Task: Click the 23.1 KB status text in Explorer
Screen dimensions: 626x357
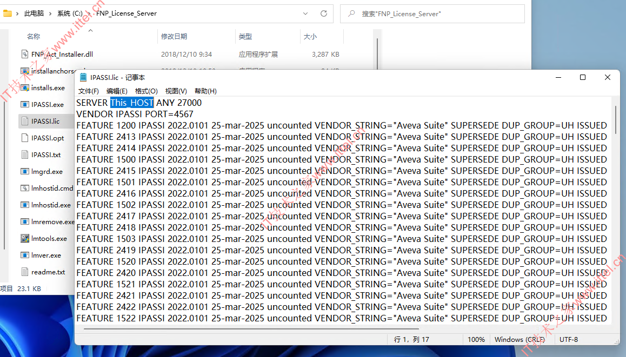Action: (29, 288)
